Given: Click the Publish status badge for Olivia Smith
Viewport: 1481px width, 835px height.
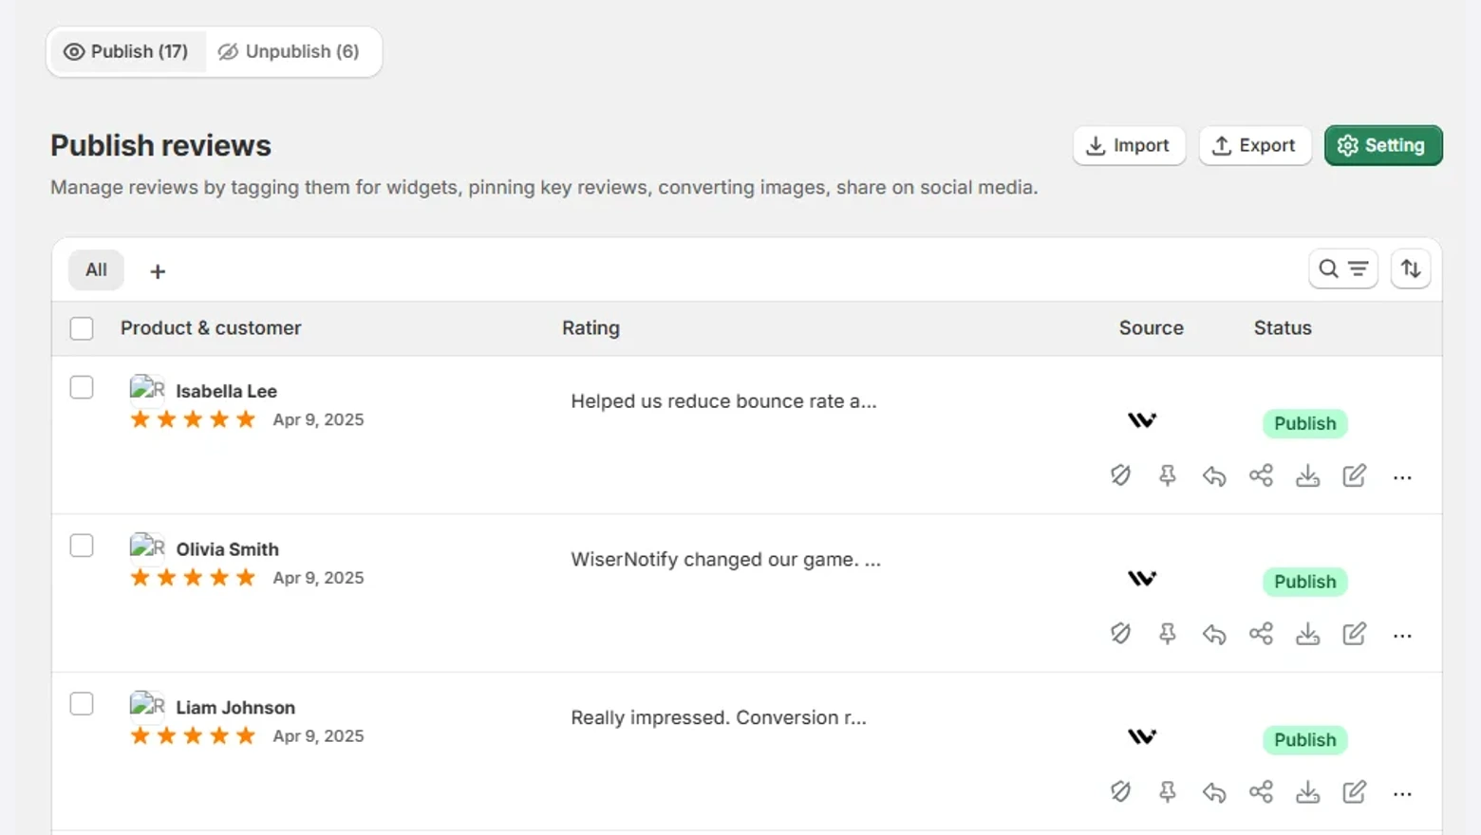Looking at the screenshot, I should pyautogui.click(x=1305, y=582).
